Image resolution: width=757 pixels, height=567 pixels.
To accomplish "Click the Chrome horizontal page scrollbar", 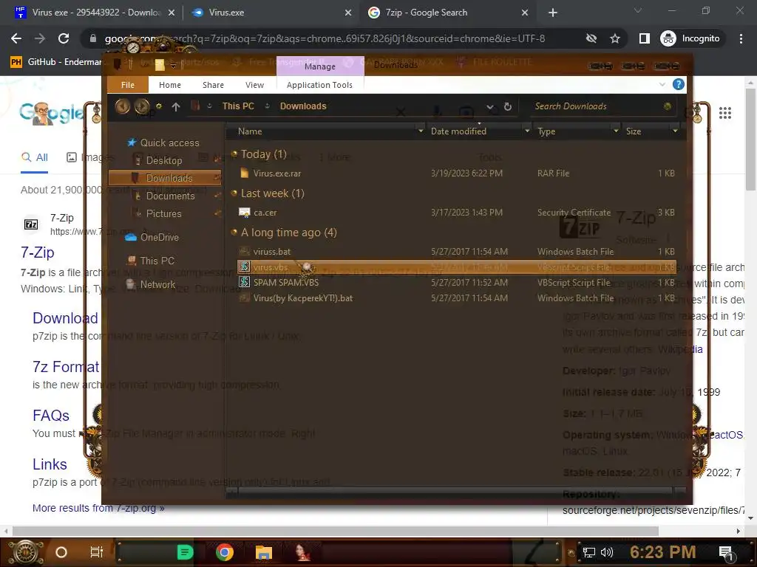I will tap(336, 531).
